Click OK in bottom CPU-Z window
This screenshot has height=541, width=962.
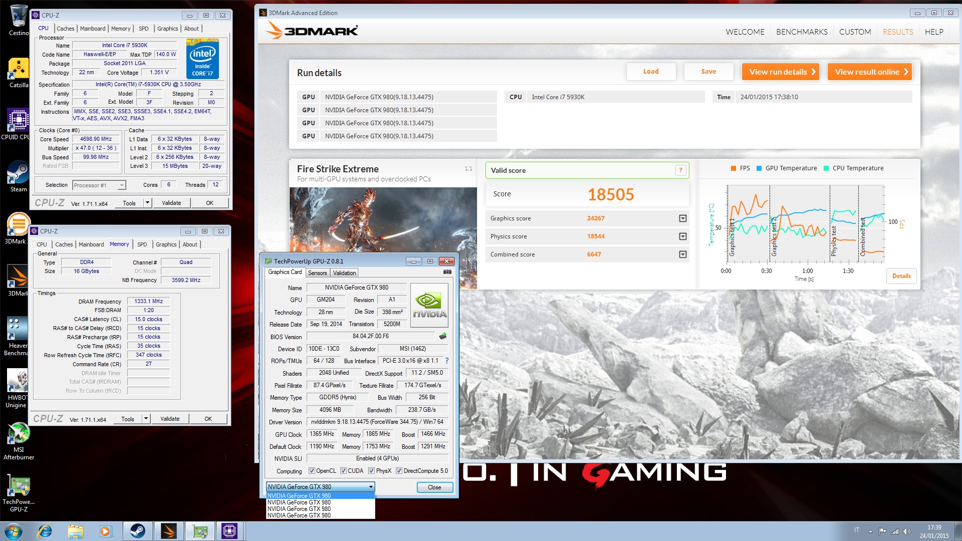click(208, 419)
